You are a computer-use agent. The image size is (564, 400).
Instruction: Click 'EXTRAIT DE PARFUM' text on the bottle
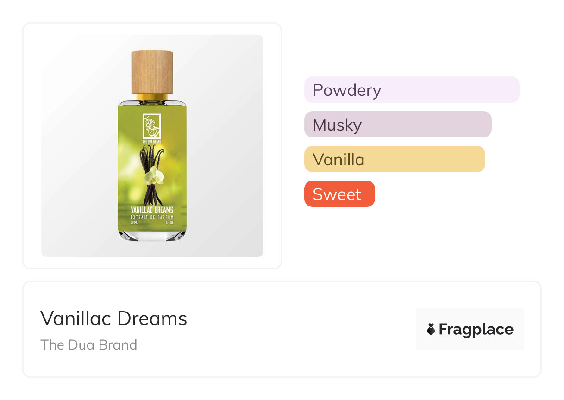pos(152,217)
